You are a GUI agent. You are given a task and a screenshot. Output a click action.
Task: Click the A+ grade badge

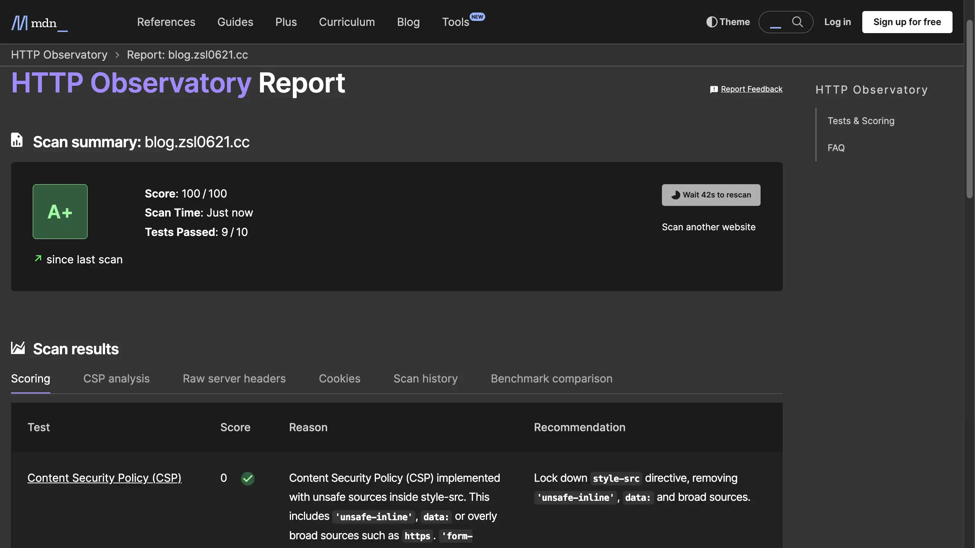(x=60, y=212)
